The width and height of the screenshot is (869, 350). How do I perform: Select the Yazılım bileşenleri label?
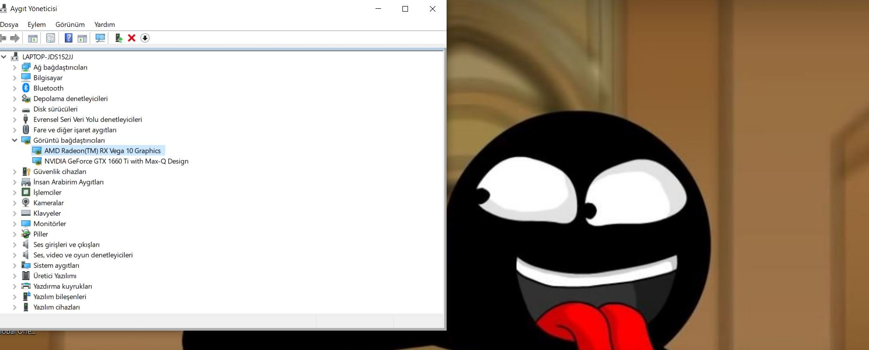pyautogui.click(x=60, y=297)
